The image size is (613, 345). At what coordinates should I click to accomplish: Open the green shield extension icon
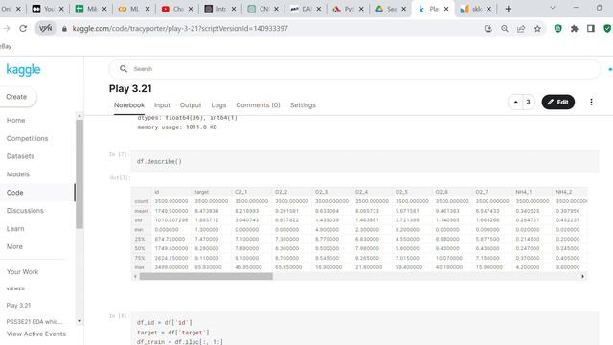(558, 28)
